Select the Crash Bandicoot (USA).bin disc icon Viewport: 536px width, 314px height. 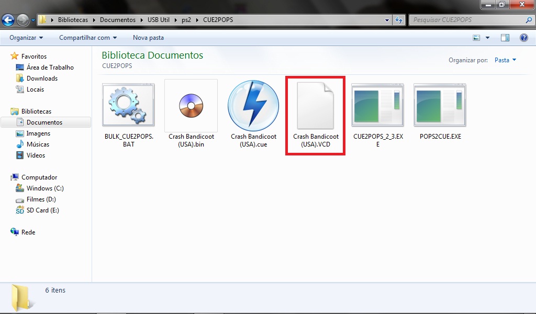coord(191,105)
